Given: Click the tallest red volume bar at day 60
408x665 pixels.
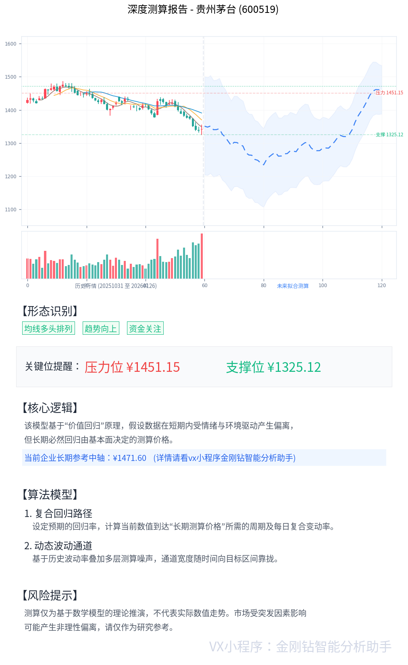Looking at the screenshot, I should (202, 256).
